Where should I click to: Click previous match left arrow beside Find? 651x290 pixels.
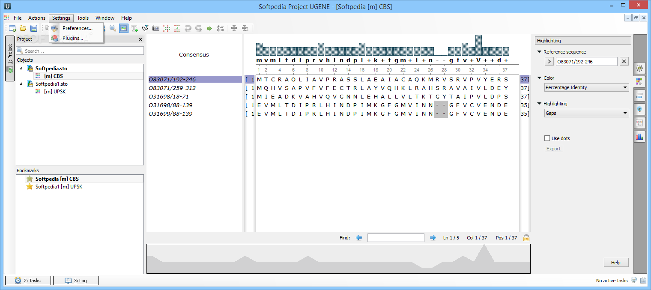point(359,238)
